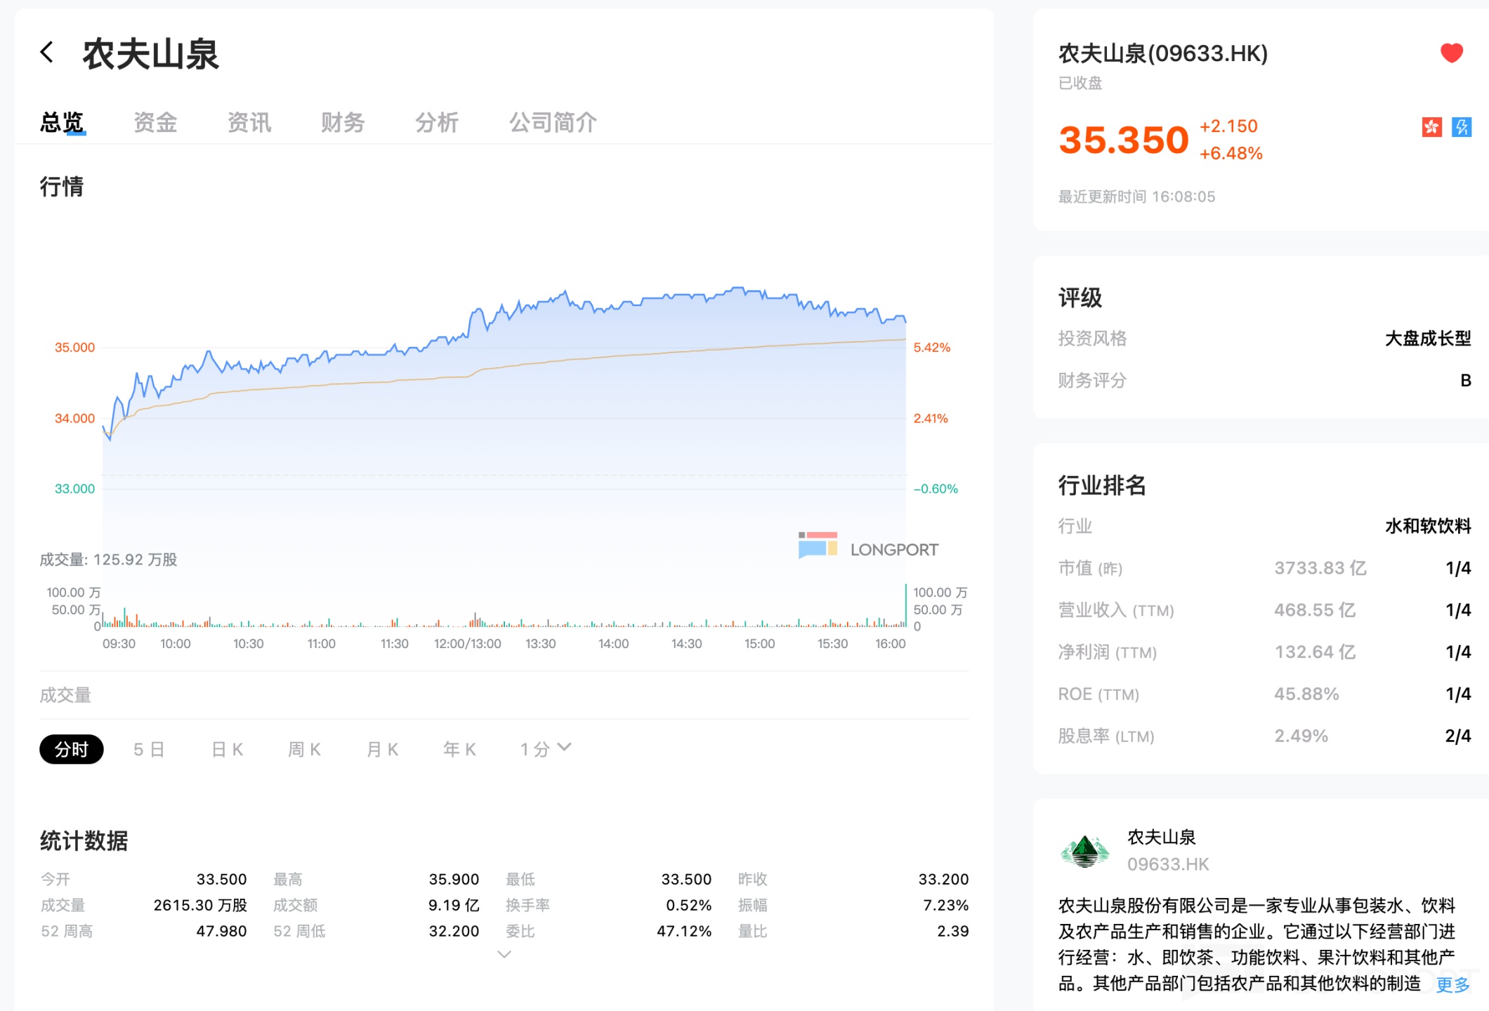Screen dimensions: 1489x1011
Task: Switch to the 资金 tab
Action: [x=155, y=123]
